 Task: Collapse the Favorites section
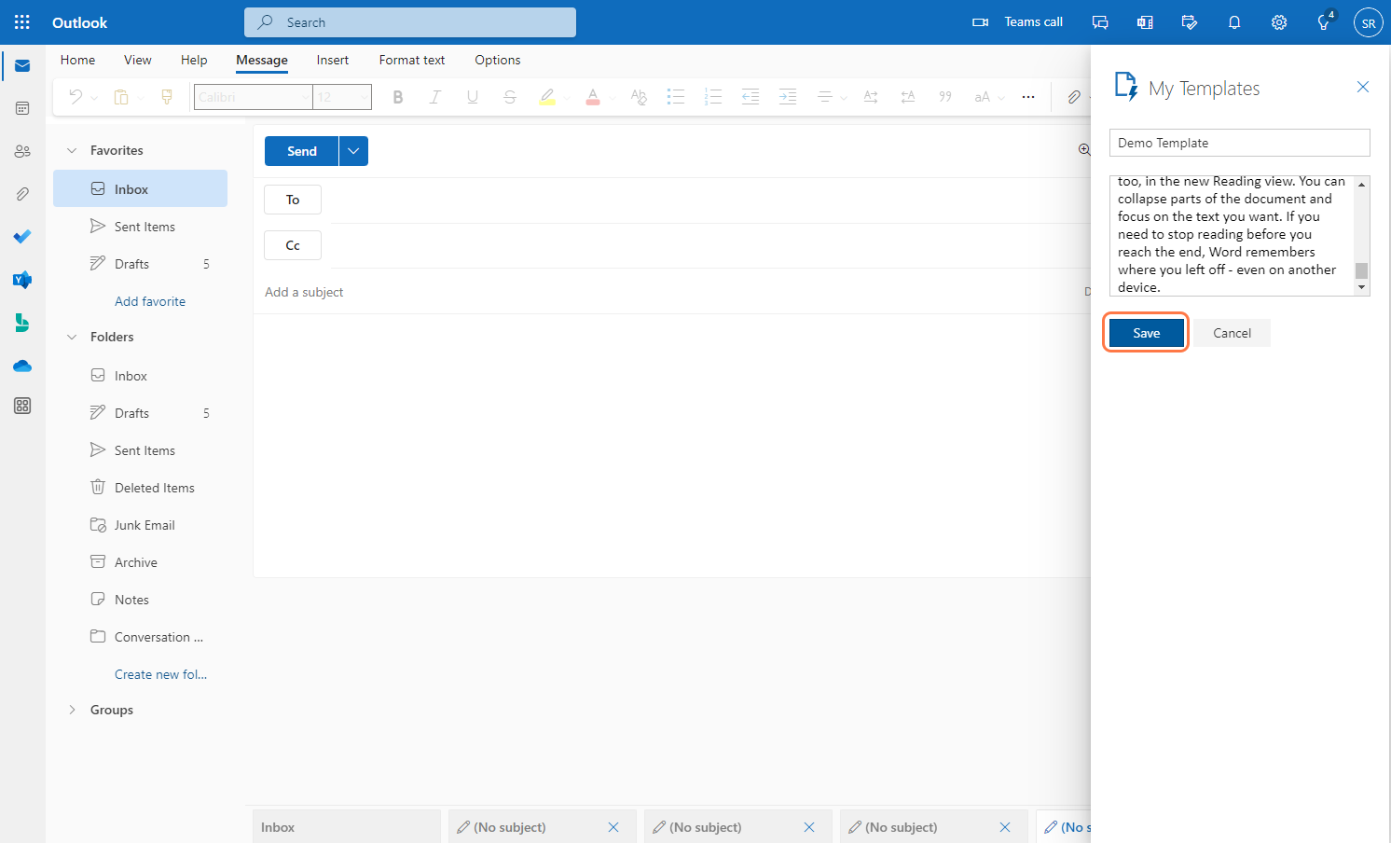pyautogui.click(x=72, y=150)
